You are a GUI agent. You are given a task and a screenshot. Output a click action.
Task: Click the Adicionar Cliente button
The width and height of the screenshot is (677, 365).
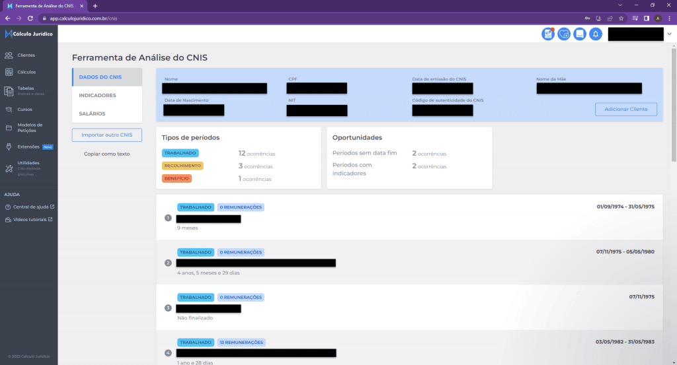625,109
